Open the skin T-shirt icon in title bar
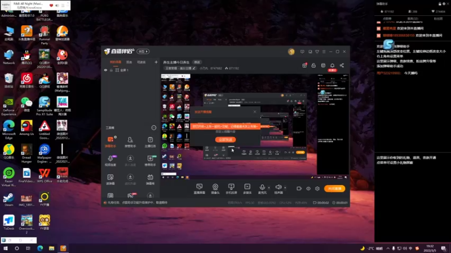Image resolution: width=451 pixels, height=253 pixels. coord(317,52)
